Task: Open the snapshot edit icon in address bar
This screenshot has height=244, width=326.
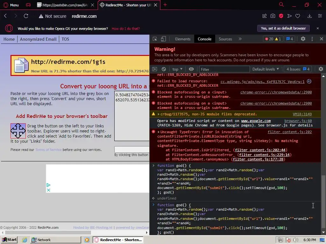Action: point(265,16)
